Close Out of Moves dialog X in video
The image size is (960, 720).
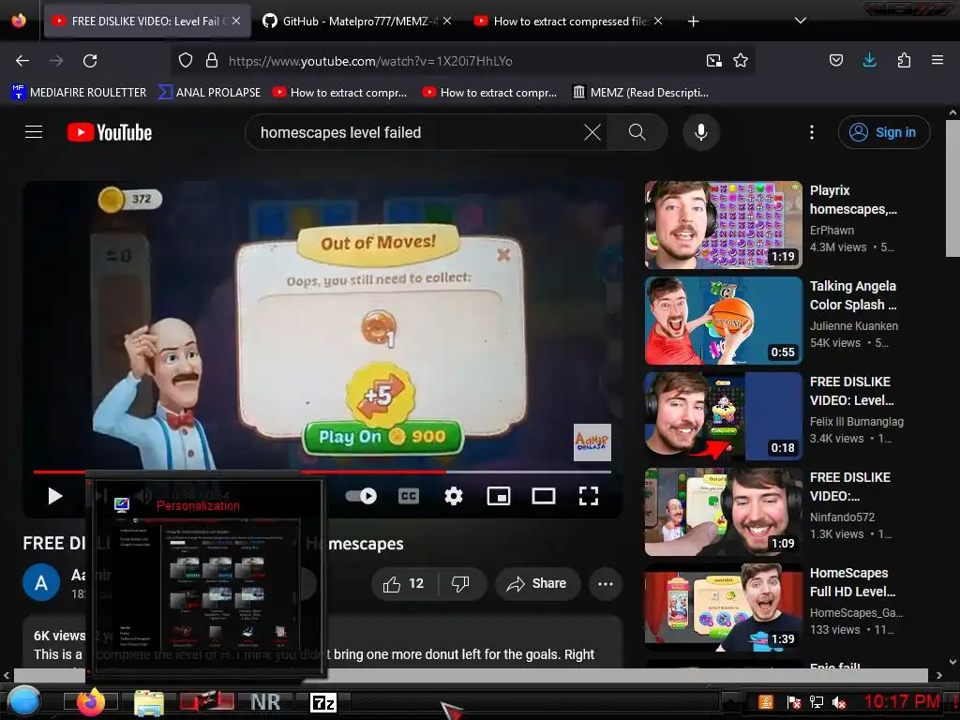click(503, 254)
